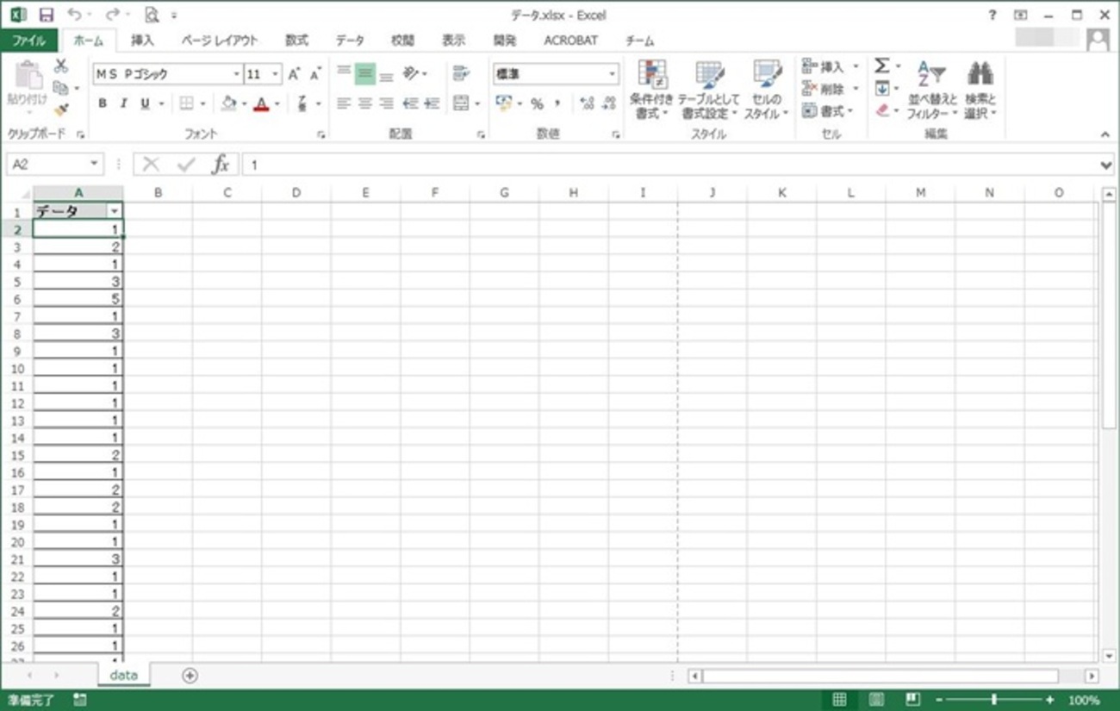This screenshot has height=711, width=1120.
Task: Collapse the ribbon
Action: point(1105,134)
